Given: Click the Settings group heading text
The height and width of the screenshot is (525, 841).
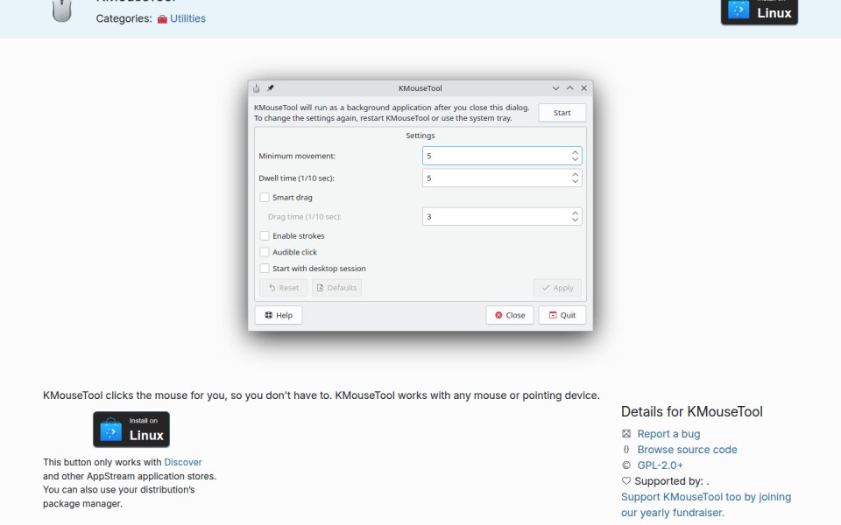Looking at the screenshot, I should coord(420,136).
